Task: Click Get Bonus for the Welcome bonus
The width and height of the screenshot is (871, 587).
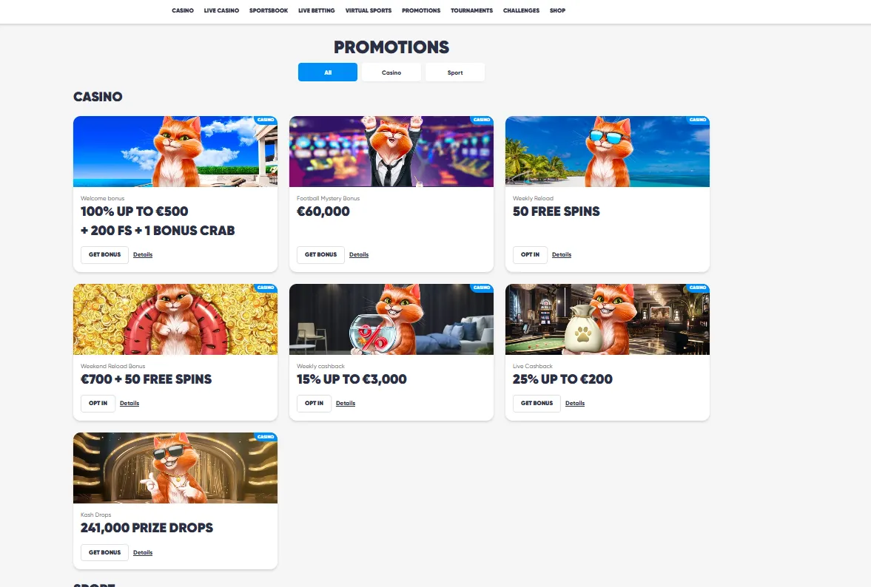Action: (104, 254)
